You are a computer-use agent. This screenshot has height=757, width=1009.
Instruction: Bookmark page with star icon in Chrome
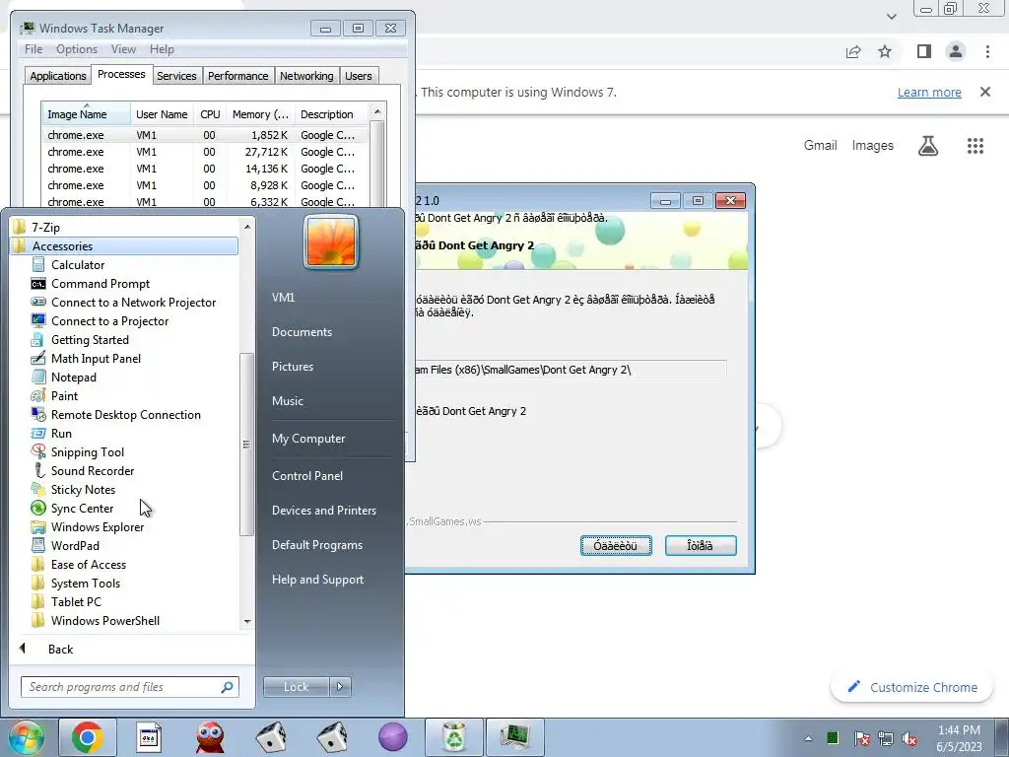pos(885,51)
